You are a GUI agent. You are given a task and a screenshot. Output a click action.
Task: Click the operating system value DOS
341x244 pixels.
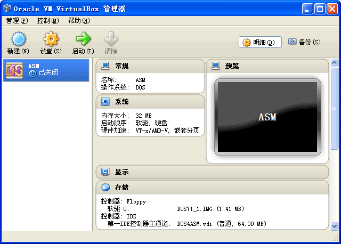tap(140, 87)
